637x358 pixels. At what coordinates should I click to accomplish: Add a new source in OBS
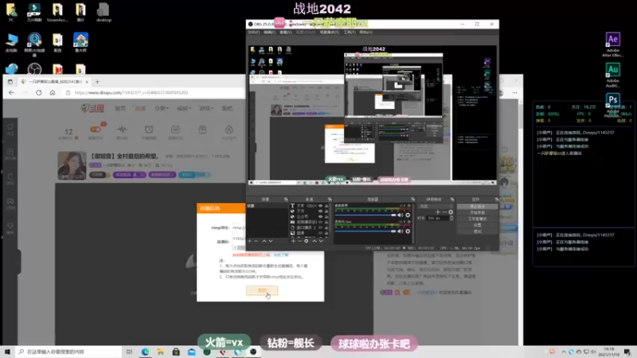pos(293,241)
